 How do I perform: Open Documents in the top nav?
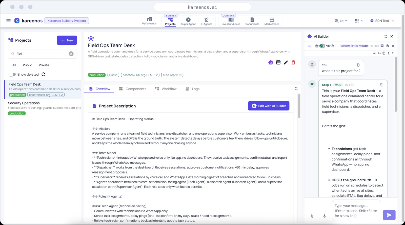252,21
